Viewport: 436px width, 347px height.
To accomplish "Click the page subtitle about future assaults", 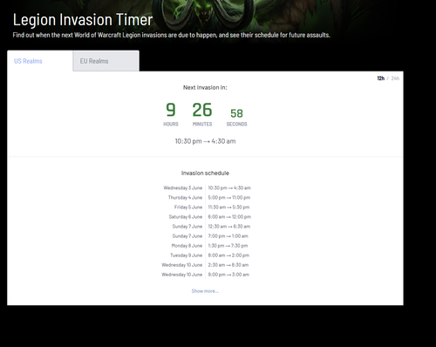I will (x=172, y=35).
